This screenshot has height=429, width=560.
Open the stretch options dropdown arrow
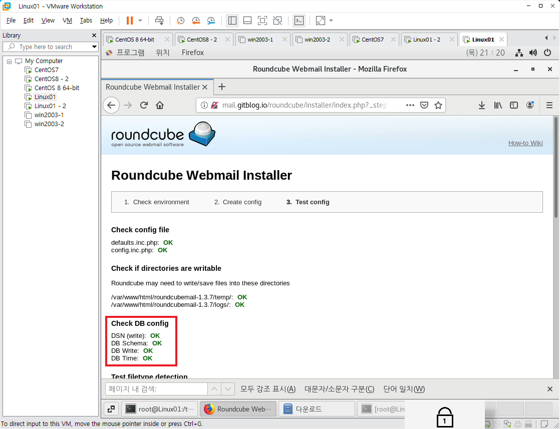click(331, 21)
